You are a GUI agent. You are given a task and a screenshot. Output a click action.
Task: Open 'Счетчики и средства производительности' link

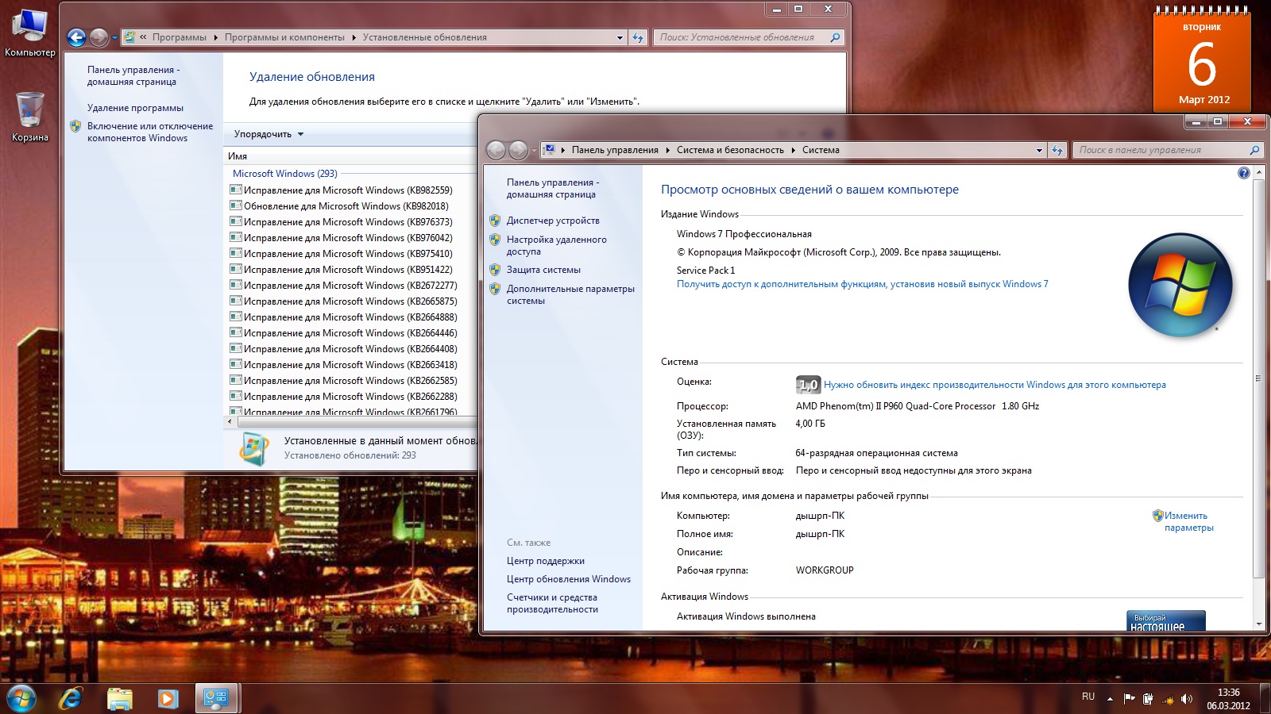[x=552, y=603]
